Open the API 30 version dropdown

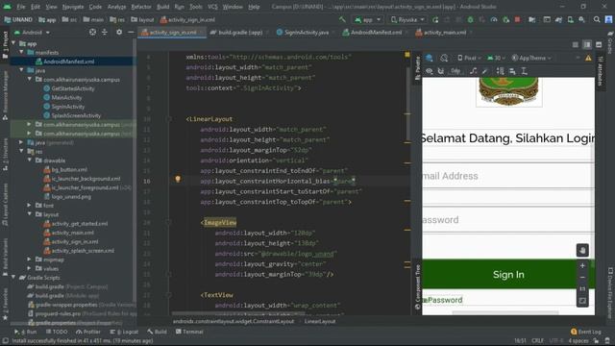pyautogui.click(x=496, y=58)
